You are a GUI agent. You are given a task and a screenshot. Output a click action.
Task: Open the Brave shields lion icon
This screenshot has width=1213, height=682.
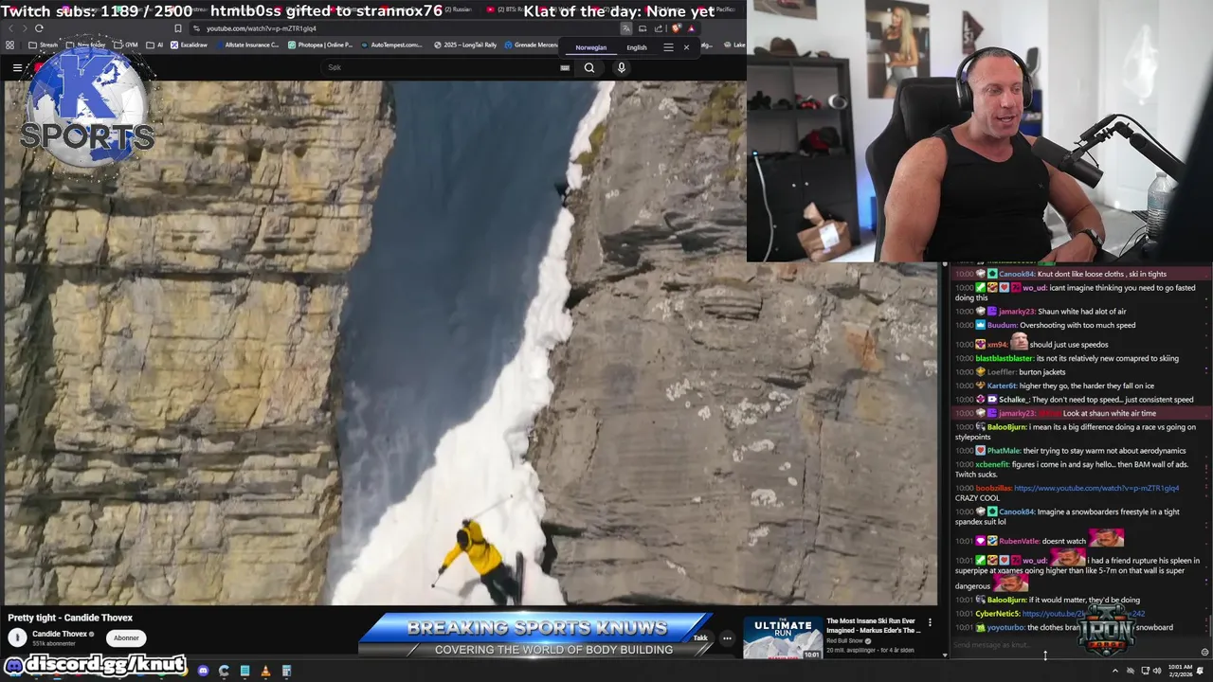click(x=676, y=28)
